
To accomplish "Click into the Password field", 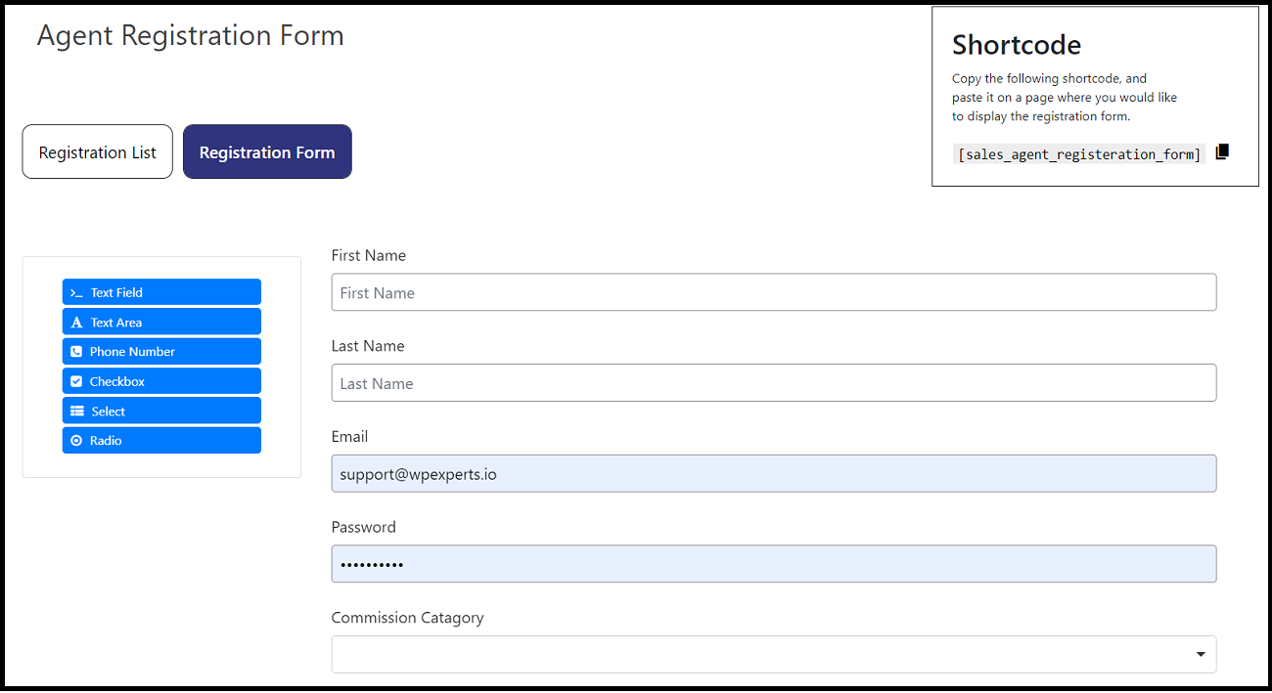I will pyautogui.click(x=774, y=564).
